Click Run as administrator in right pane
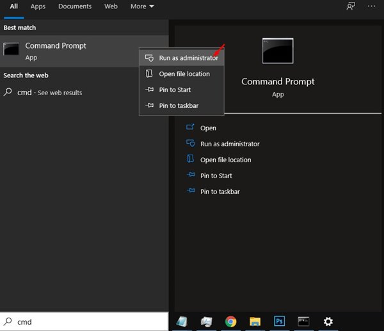Screen dimensions: 384x331 (x=229, y=144)
